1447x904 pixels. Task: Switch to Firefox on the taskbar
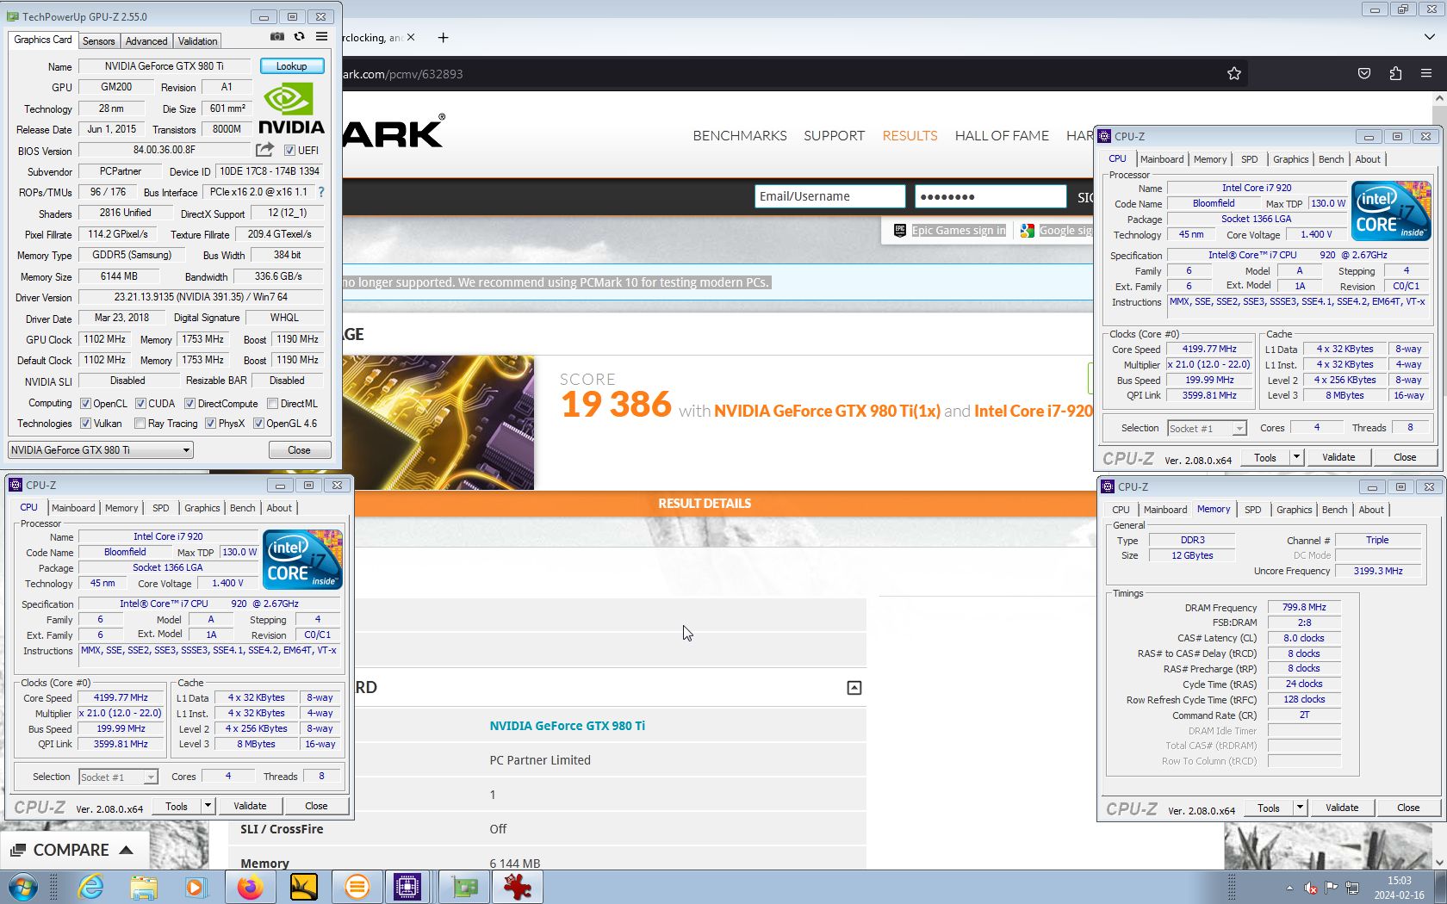[x=250, y=887]
